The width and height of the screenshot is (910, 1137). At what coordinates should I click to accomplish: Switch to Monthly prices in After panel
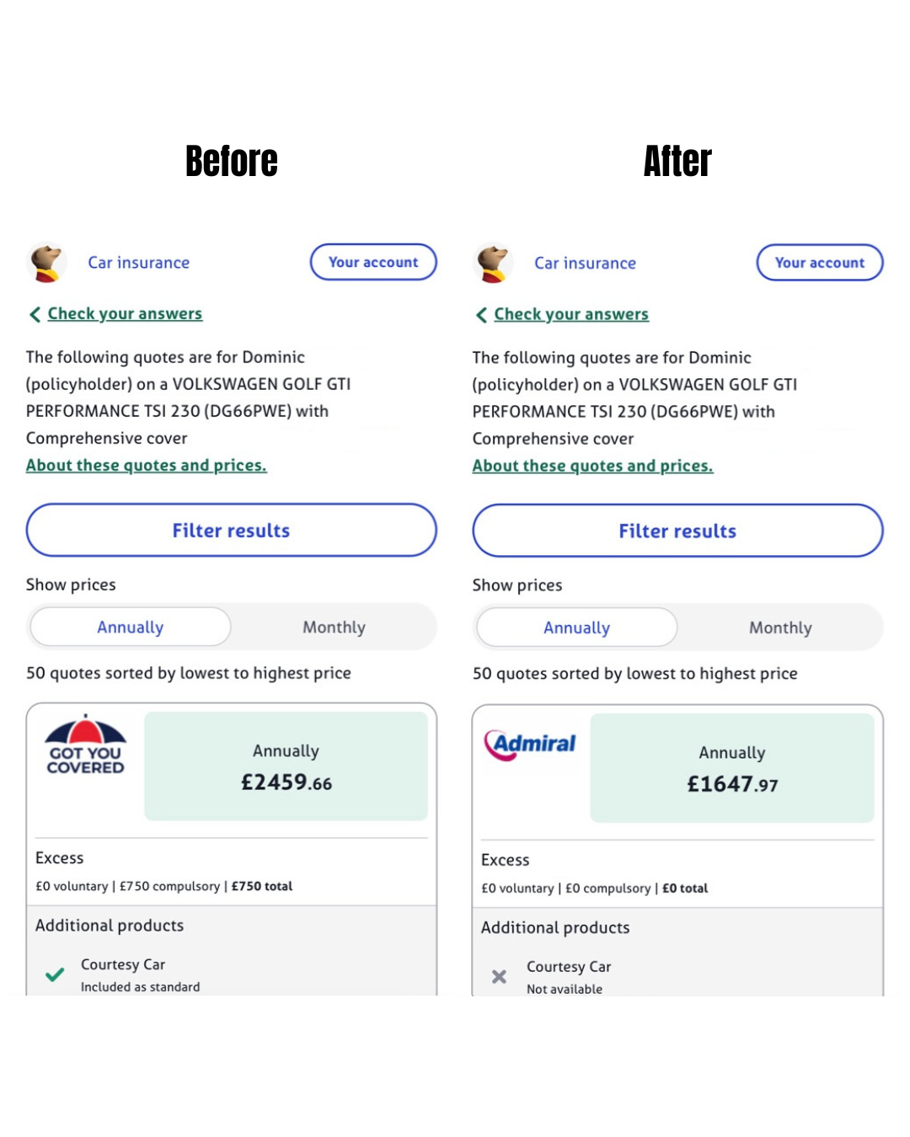(x=780, y=628)
